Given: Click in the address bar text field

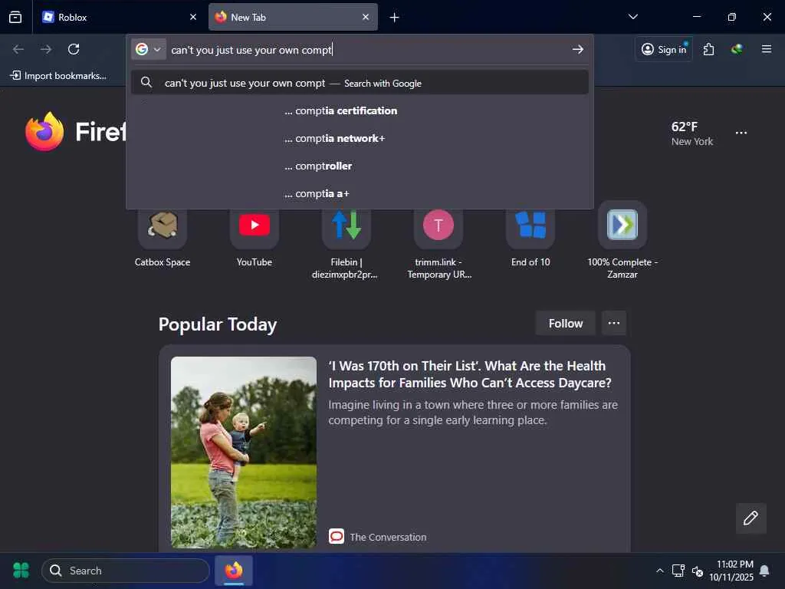Looking at the screenshot, I should pyautogui.click(x=368, y=50).
